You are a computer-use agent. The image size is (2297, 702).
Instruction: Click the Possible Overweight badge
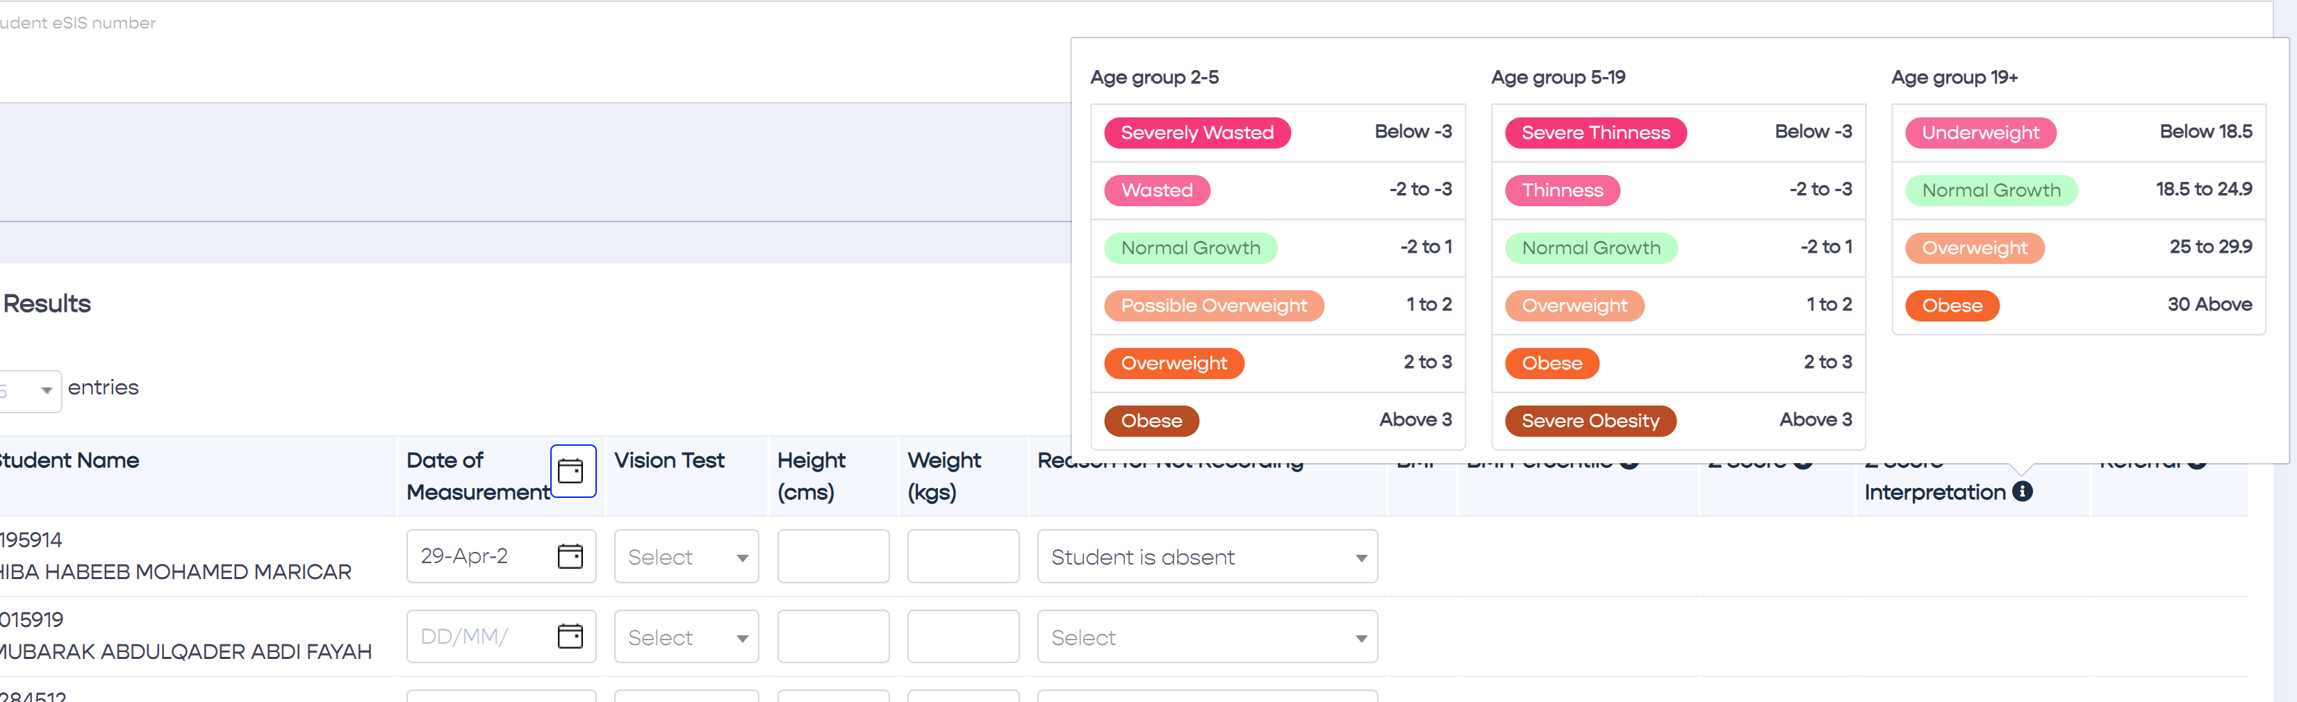click(x=1212, y=306)
